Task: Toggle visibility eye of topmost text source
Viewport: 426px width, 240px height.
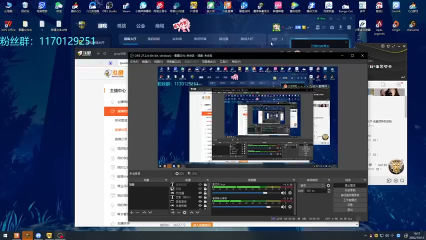Action: [x=200, y=185]
